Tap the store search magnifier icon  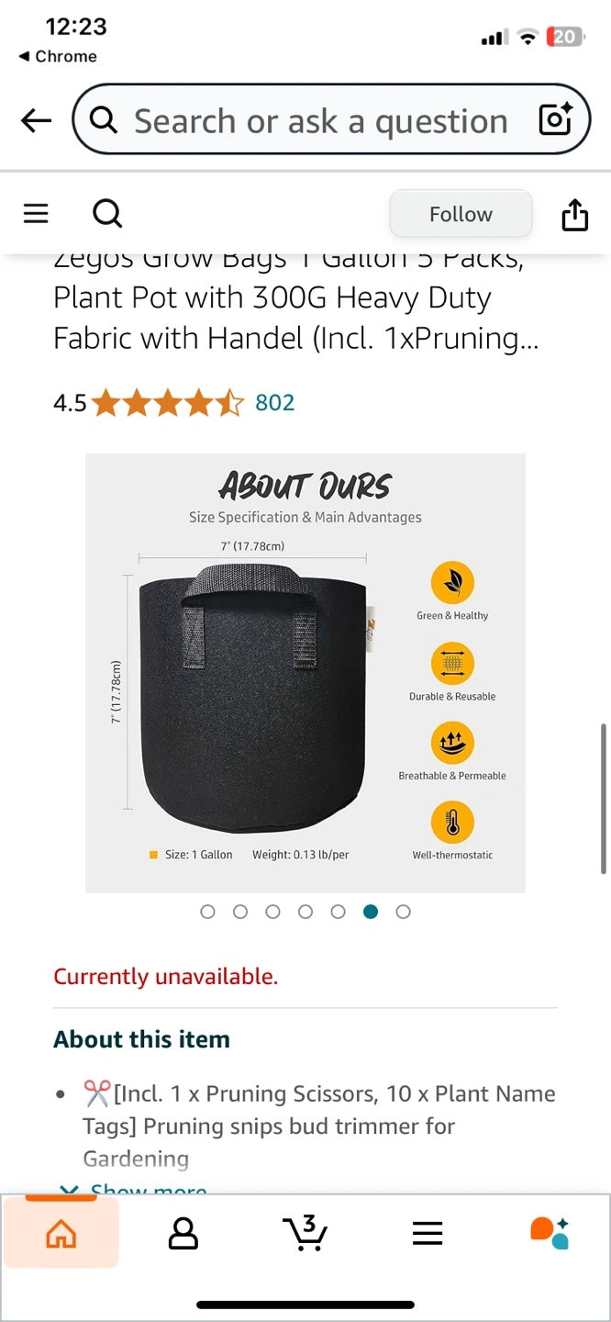[x=107, y=214]
